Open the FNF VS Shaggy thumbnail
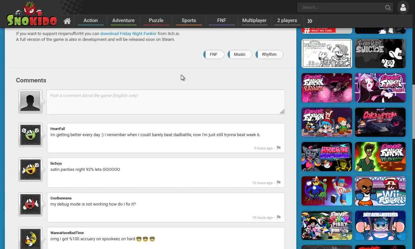Viewport: 415px width, 249px height. 380,157
